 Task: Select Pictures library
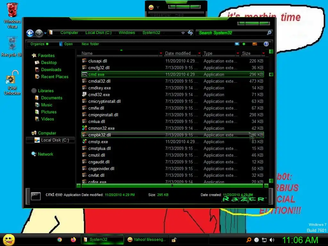click(x=49, y=112)
